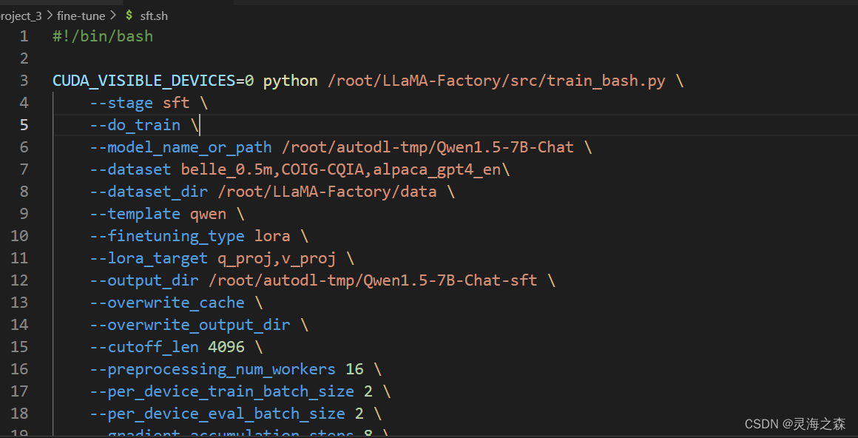Click the --per_device_train_batch_size flag
The image size is (858, 438).
click(x=222, y=391)
